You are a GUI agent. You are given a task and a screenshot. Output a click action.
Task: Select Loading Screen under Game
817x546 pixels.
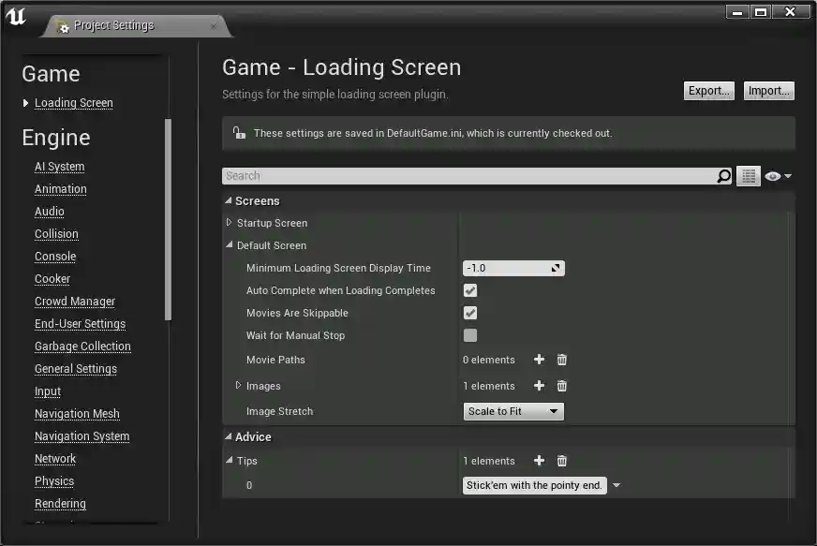73,102
